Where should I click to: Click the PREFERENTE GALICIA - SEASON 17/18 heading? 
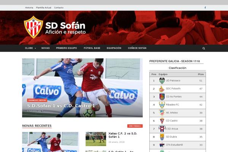pyautogui.click(x=174, y=61)
